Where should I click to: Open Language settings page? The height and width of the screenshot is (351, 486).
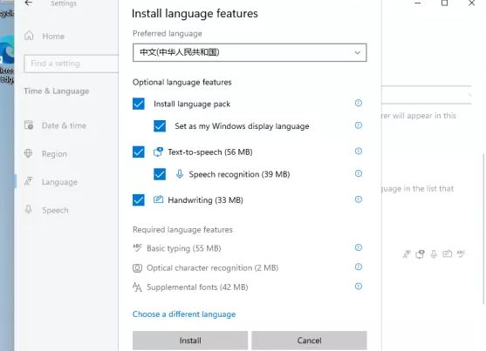point(59,182)
